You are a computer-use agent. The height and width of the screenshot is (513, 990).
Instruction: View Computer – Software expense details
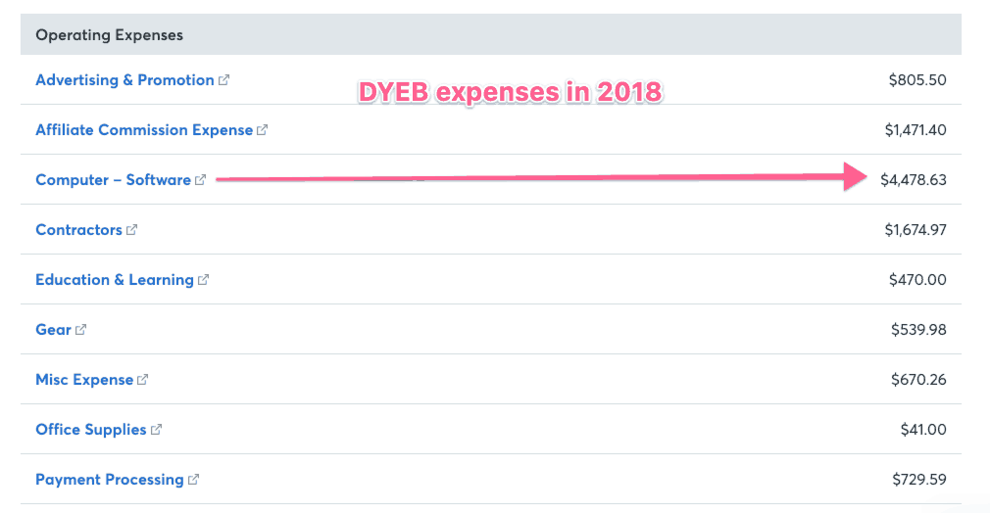(x=113, y=180)
